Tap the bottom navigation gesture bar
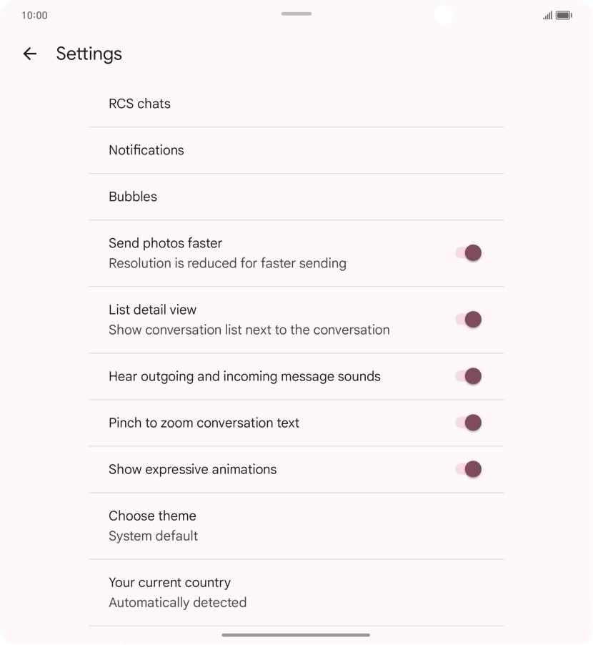 pyautogui.click(x=296, y=635)
